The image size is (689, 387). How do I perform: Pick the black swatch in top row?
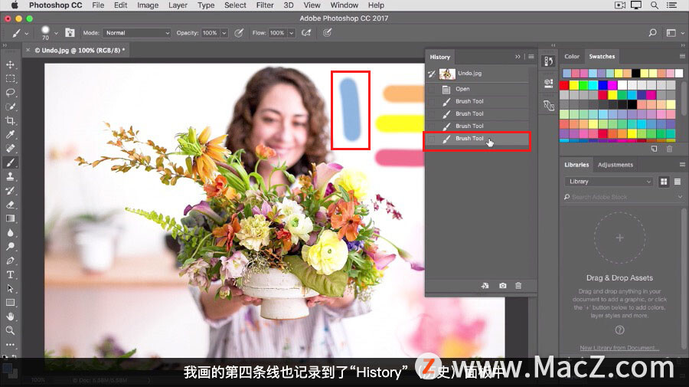pos(636,73)
